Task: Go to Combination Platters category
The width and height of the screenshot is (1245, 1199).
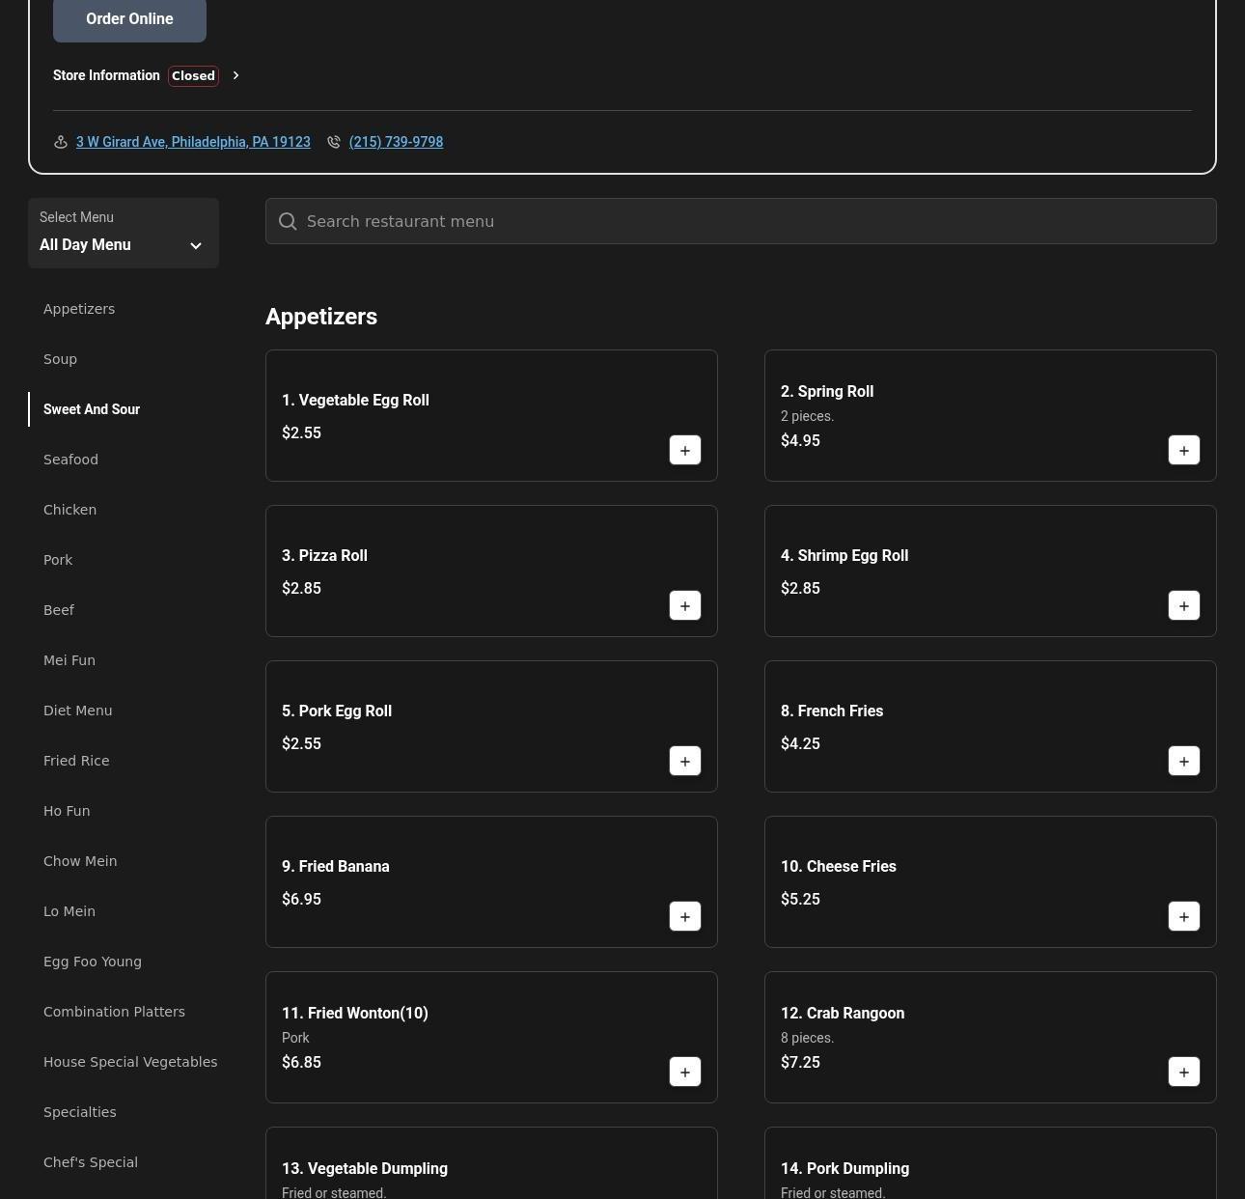Action: click(114, 1012)
